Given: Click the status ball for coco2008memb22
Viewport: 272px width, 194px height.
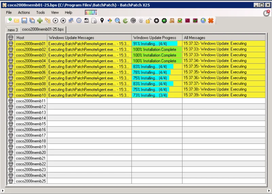Looking at the screenshot, I should [11, 164].
